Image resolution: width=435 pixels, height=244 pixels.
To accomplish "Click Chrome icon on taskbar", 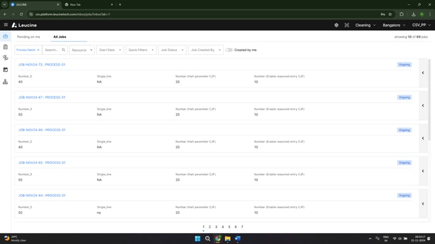I will click(217, 238).
